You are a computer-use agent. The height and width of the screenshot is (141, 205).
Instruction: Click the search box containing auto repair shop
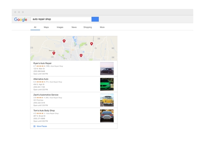point(61,19)
